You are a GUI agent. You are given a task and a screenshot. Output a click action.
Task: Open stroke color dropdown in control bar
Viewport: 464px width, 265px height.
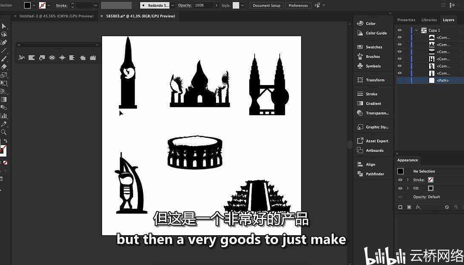pyautogui.click(x=49, y=6)
